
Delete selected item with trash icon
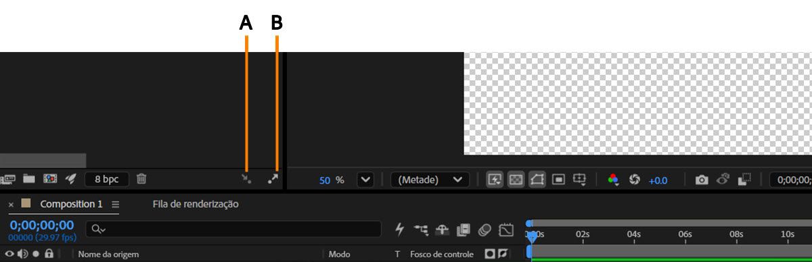coord(141,179)
